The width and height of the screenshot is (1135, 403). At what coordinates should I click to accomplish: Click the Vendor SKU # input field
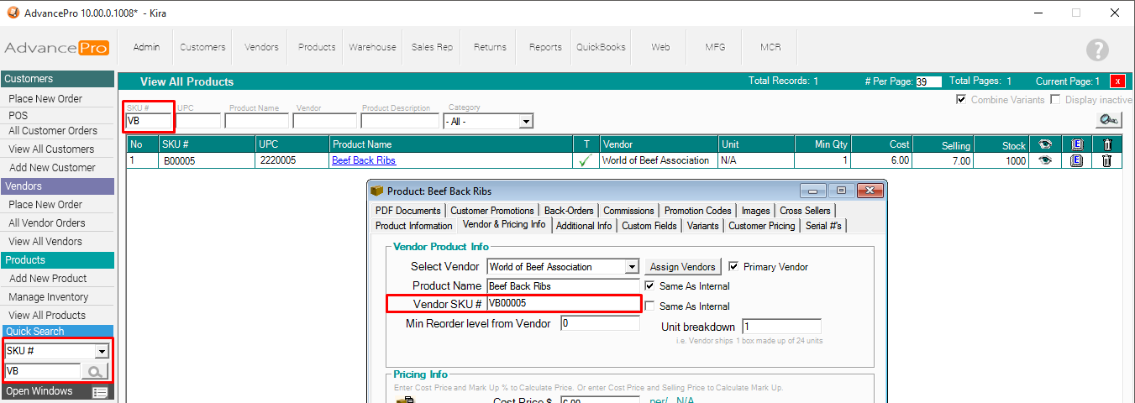click(562, 303)
